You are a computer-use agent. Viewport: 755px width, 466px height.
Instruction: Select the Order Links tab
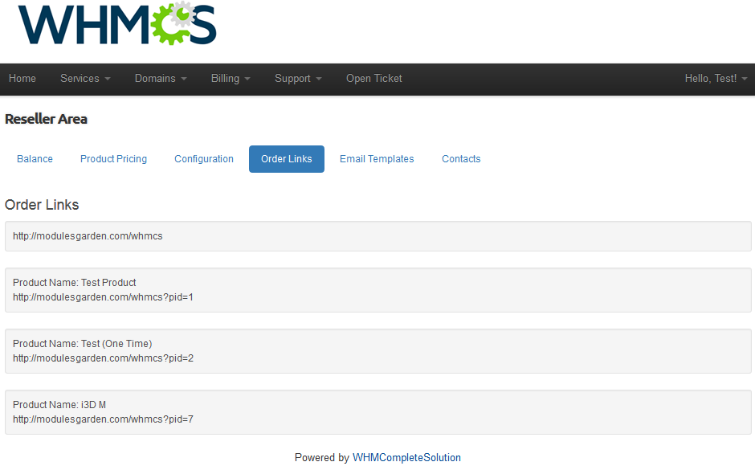pos(287,159)
